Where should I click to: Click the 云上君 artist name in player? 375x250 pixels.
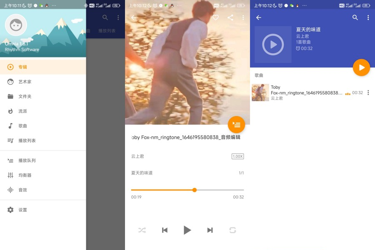(x=137, y=156)
